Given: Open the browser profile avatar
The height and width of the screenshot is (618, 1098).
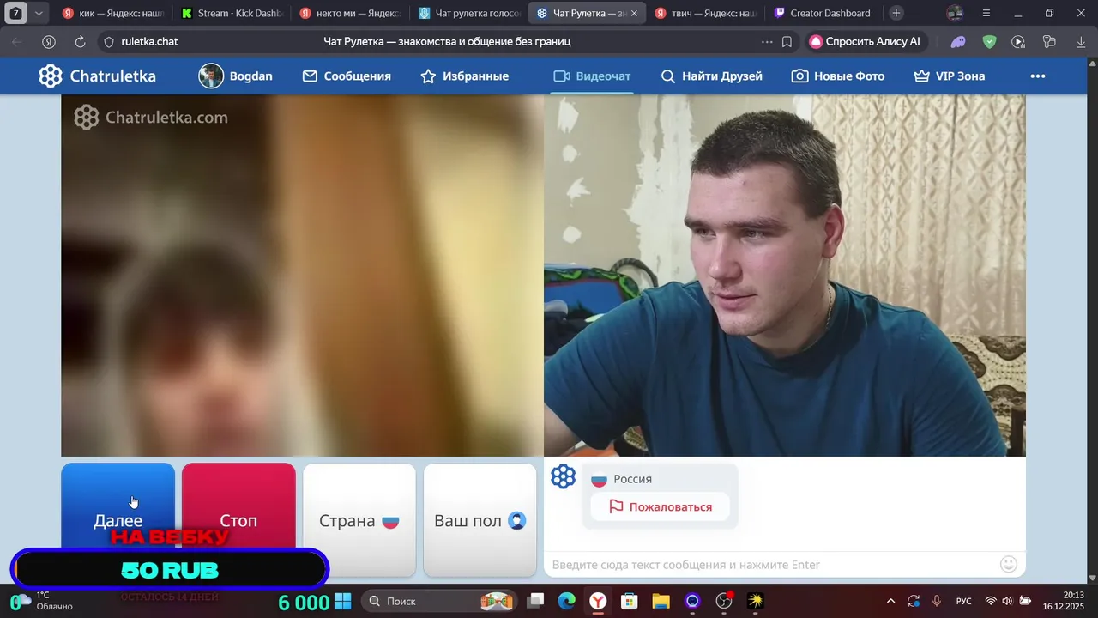Looking at the screenshot, I should [955, 14].
